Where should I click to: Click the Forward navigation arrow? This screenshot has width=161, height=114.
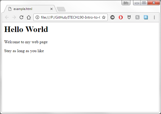[x=14, y=17]
